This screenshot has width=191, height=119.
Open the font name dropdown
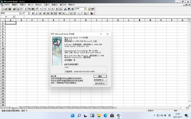click(x=20, y=13)
